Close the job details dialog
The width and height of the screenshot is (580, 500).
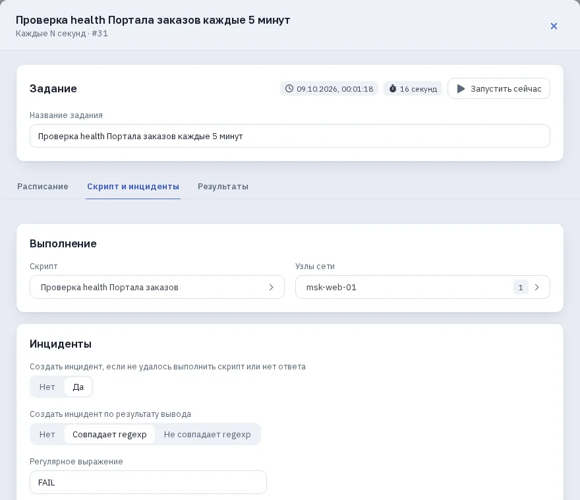554,26
